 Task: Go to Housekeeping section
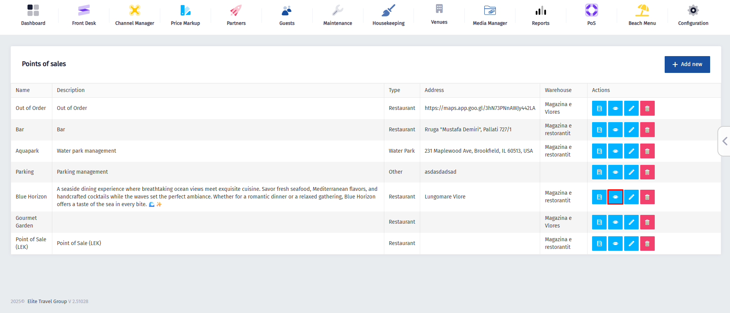(388, 15)
